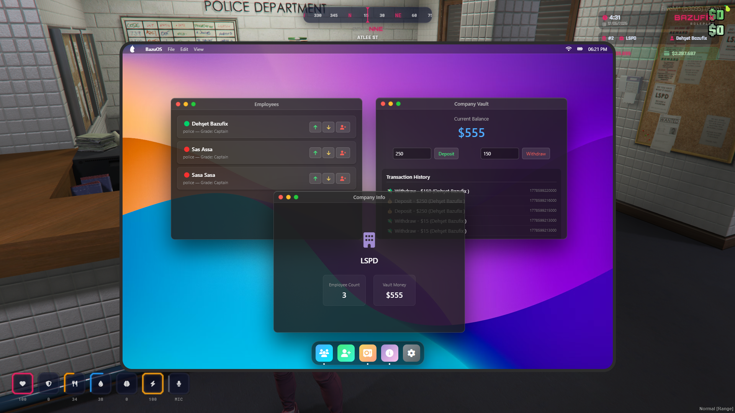Open Company Info app in dock
Viewport: 735px width, 413px height.
[390, 353]
